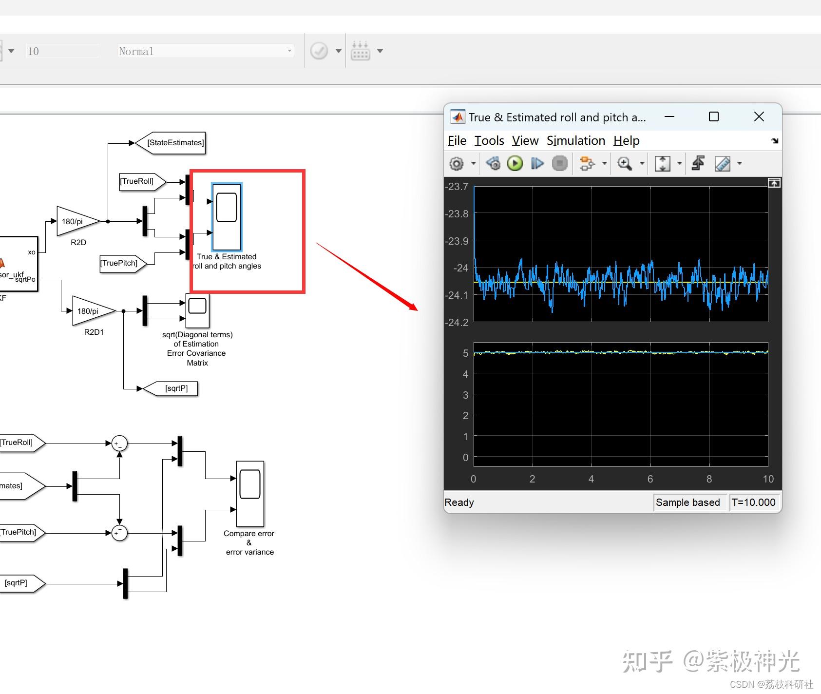Click the maximize axes icon on top plot
Image resolution: width=821 pixels, height=694 pixels.
tap(774, 183)
